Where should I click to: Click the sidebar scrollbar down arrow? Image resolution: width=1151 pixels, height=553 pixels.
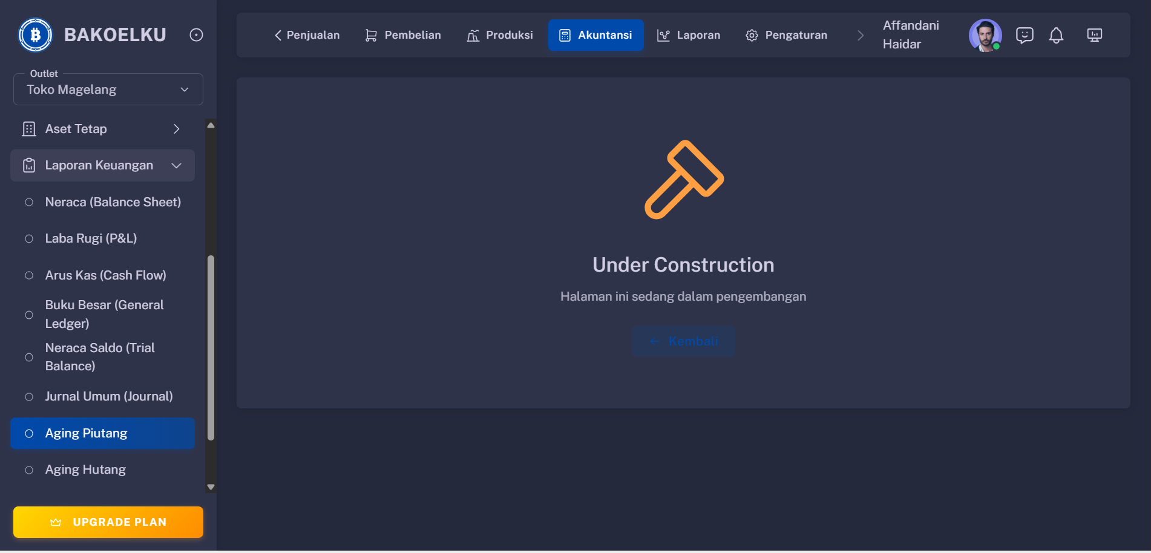[x=211, y=487]
